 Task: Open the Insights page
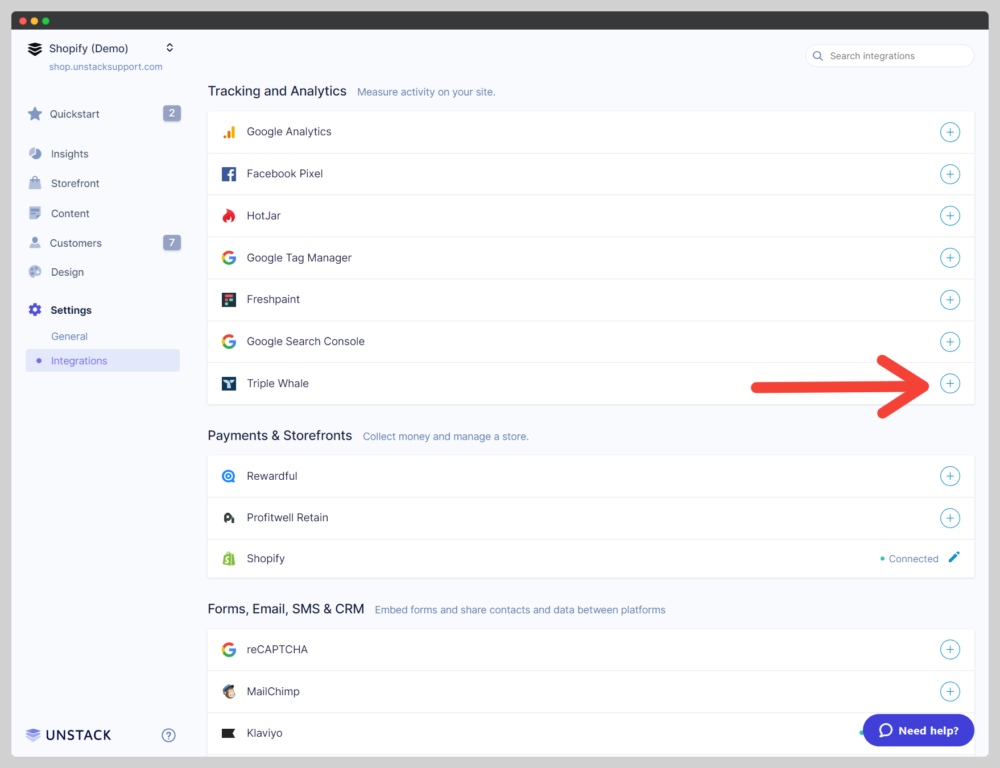(x=69, y=154)
